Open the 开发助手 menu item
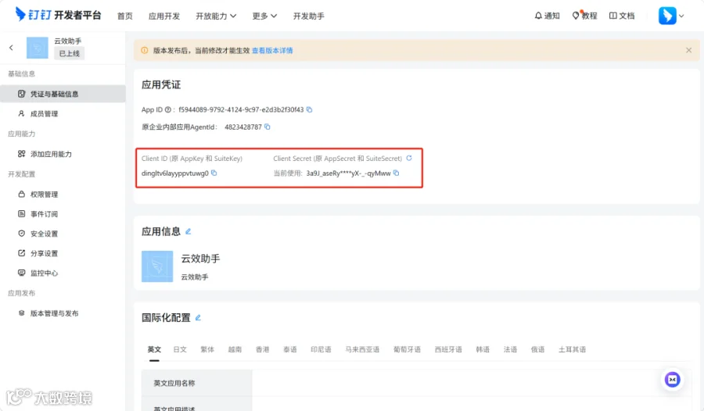704x411 pixels. pos(308,16)
